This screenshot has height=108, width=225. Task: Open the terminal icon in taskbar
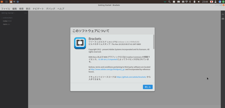[x=14, y=2]
